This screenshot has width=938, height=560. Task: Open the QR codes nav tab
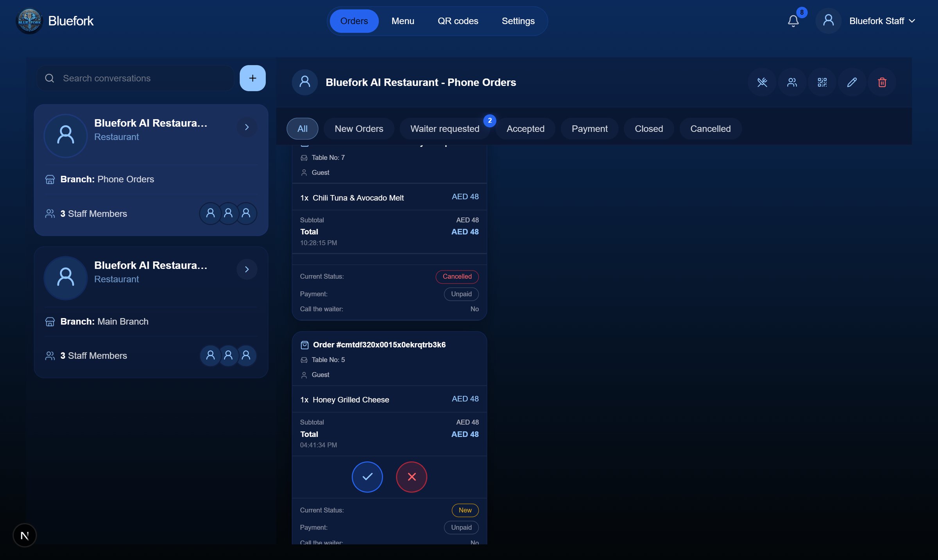[458, 21]
